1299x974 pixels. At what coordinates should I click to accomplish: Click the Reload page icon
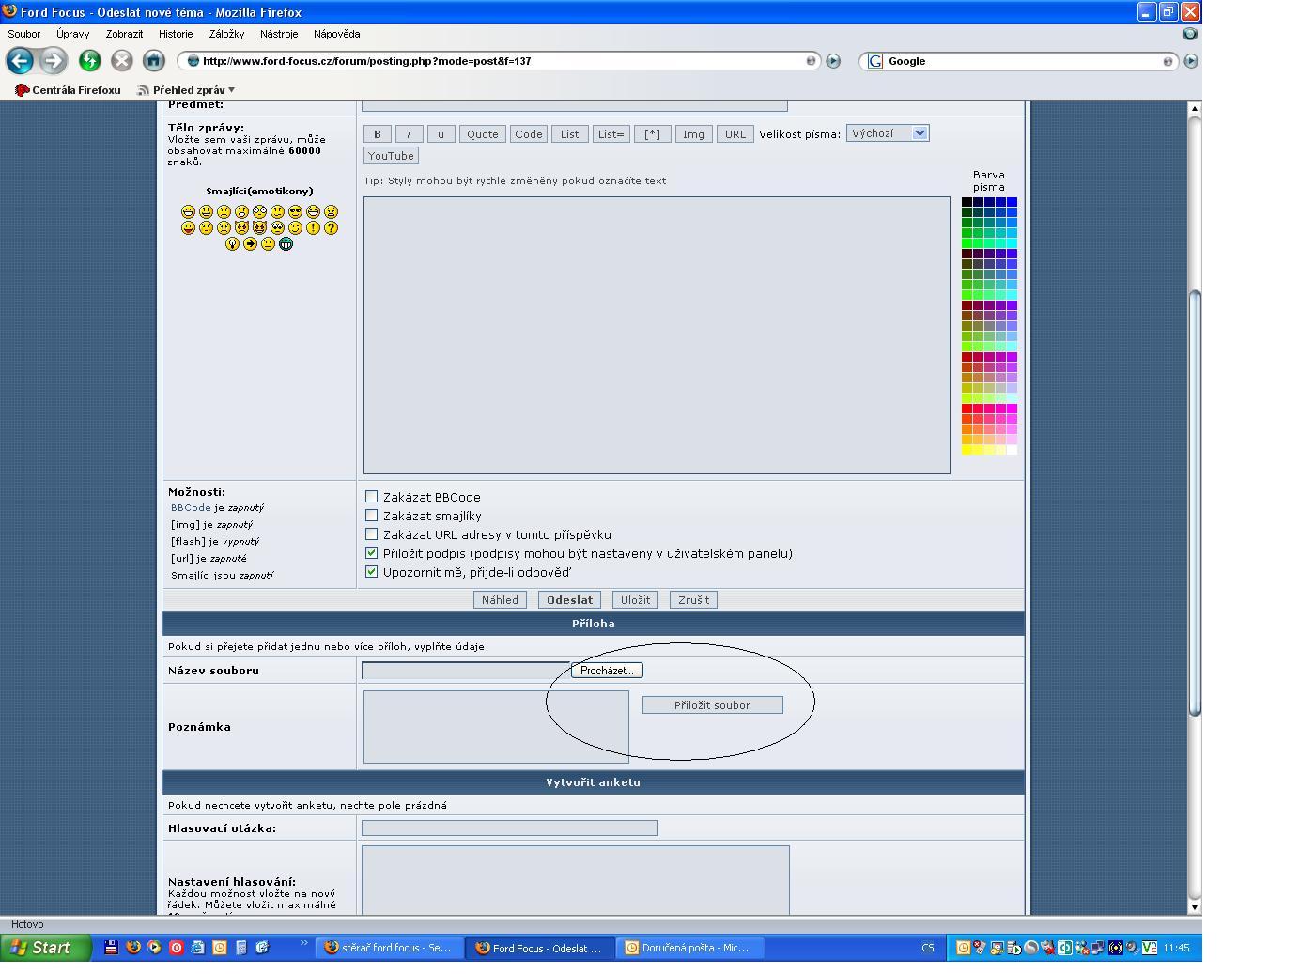point(90,61)
